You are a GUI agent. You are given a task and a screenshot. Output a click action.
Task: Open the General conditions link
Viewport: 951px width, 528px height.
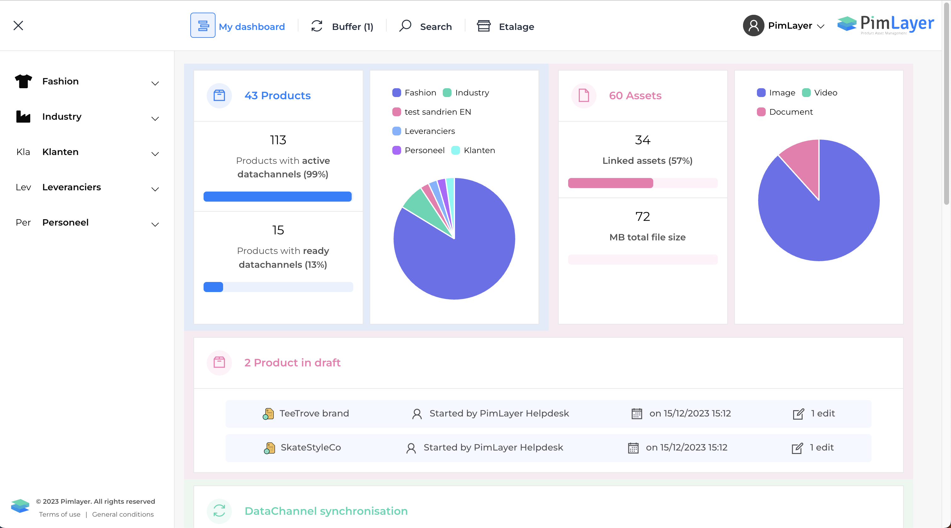point(123,514)
